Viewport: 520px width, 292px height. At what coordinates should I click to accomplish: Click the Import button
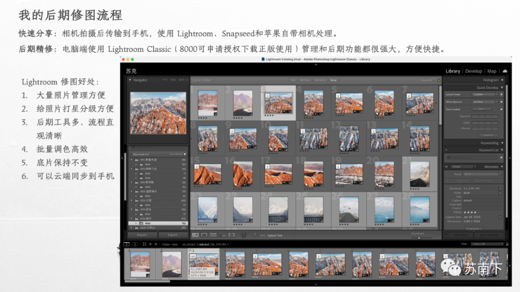pyautogui.click(x=143, y=235)
